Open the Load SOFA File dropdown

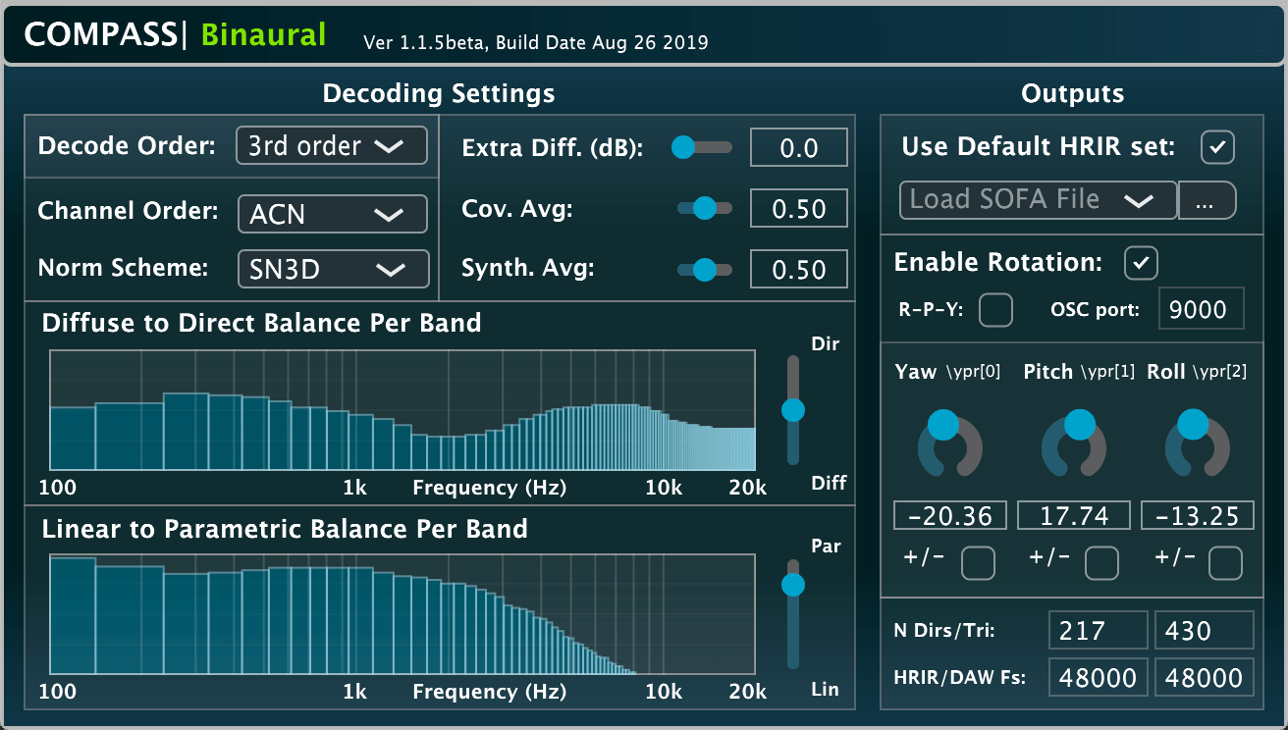click(x=1038, y=200)
